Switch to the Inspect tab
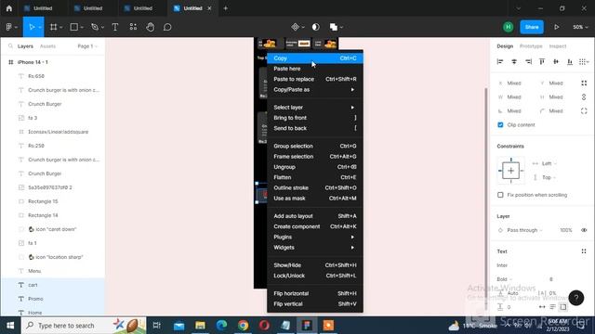595x334 pixels. [558, 46]
